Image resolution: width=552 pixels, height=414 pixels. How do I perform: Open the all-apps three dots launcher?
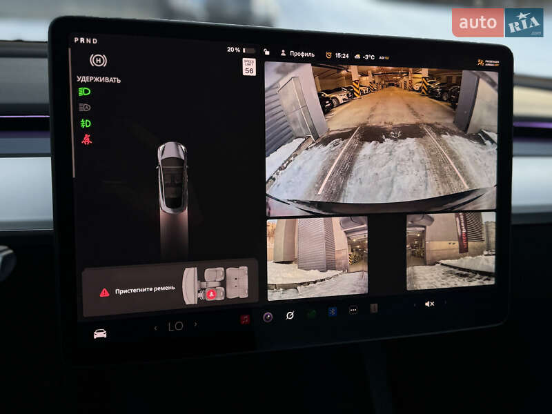coord(353,310)
